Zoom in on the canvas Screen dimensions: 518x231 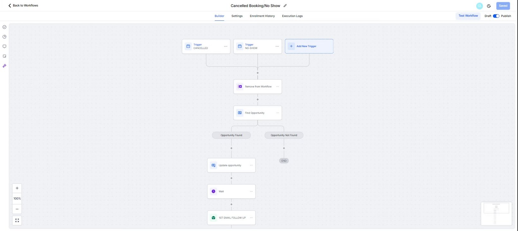coord(17,188)
